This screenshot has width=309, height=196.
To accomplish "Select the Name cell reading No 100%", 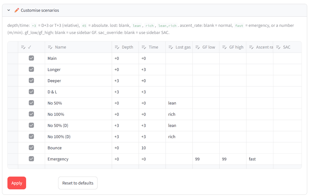I will click(x=78, y=114).
